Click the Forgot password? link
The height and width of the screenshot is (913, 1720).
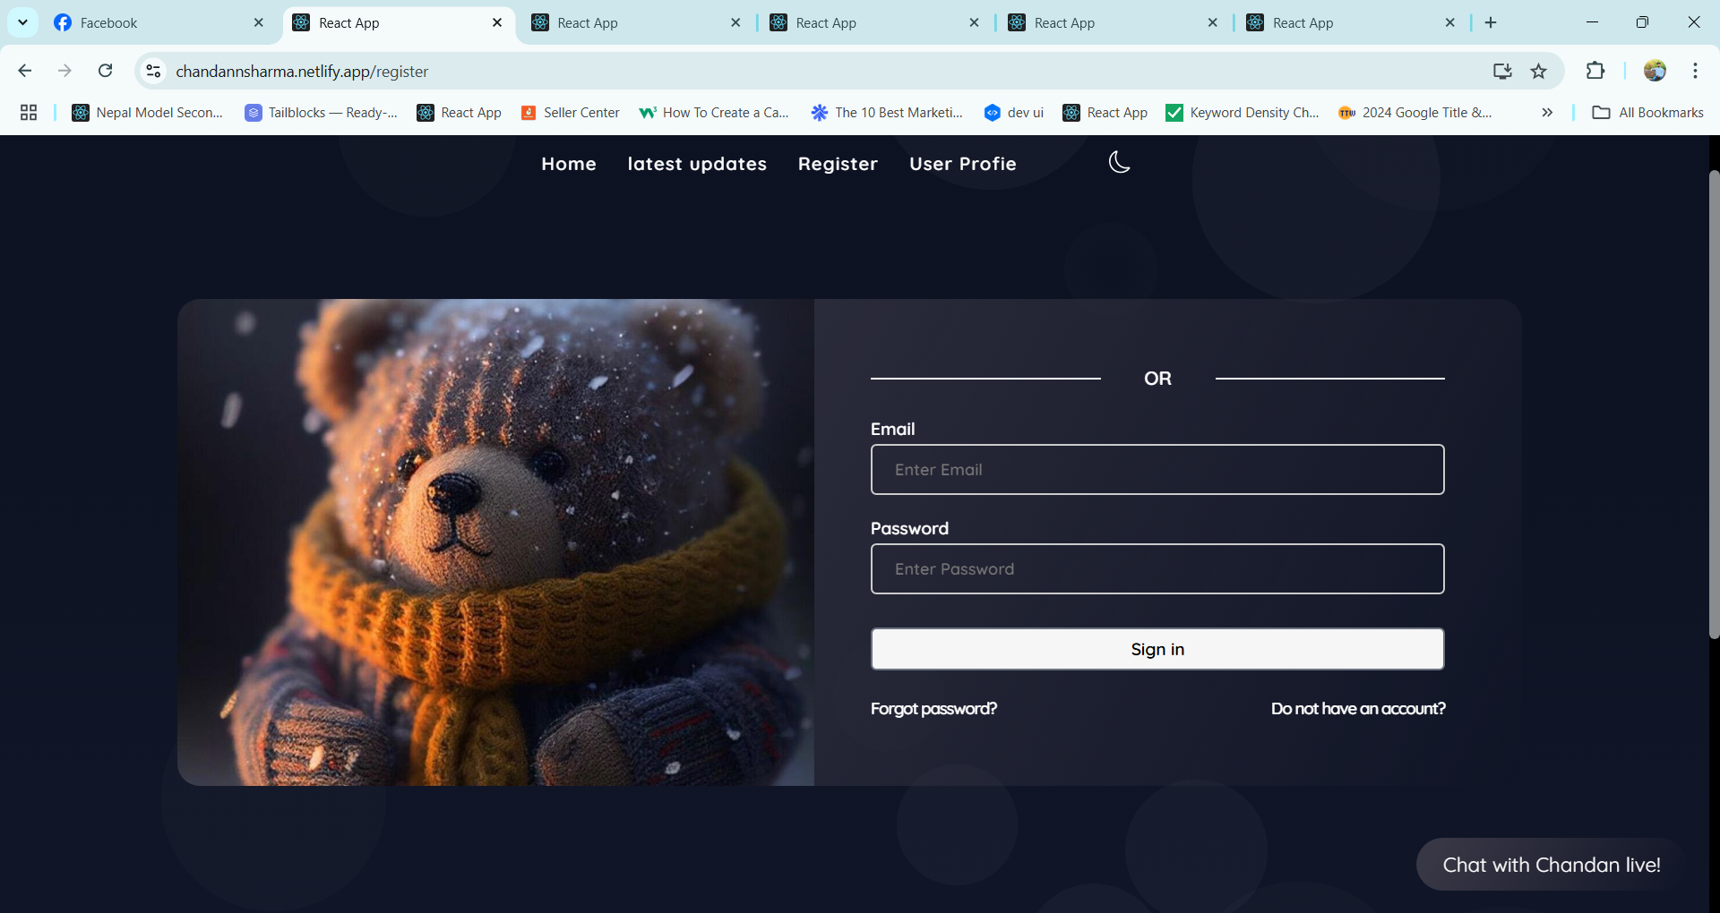[x=933, y=708]
